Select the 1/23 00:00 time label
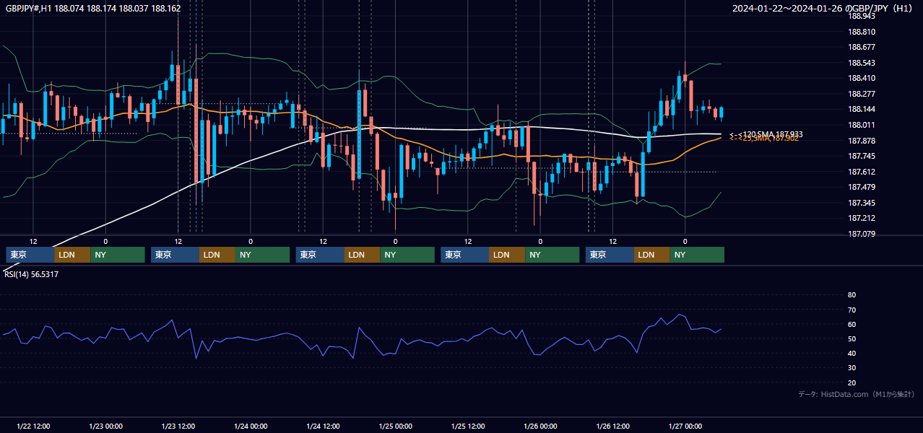The height and width of the screenshot is (433, 923). [x=105, y=427]
